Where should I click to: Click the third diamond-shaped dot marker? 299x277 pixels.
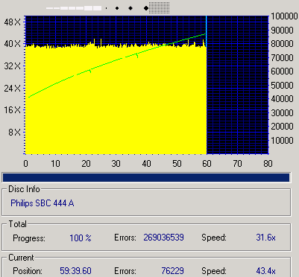tap(130, 8)
